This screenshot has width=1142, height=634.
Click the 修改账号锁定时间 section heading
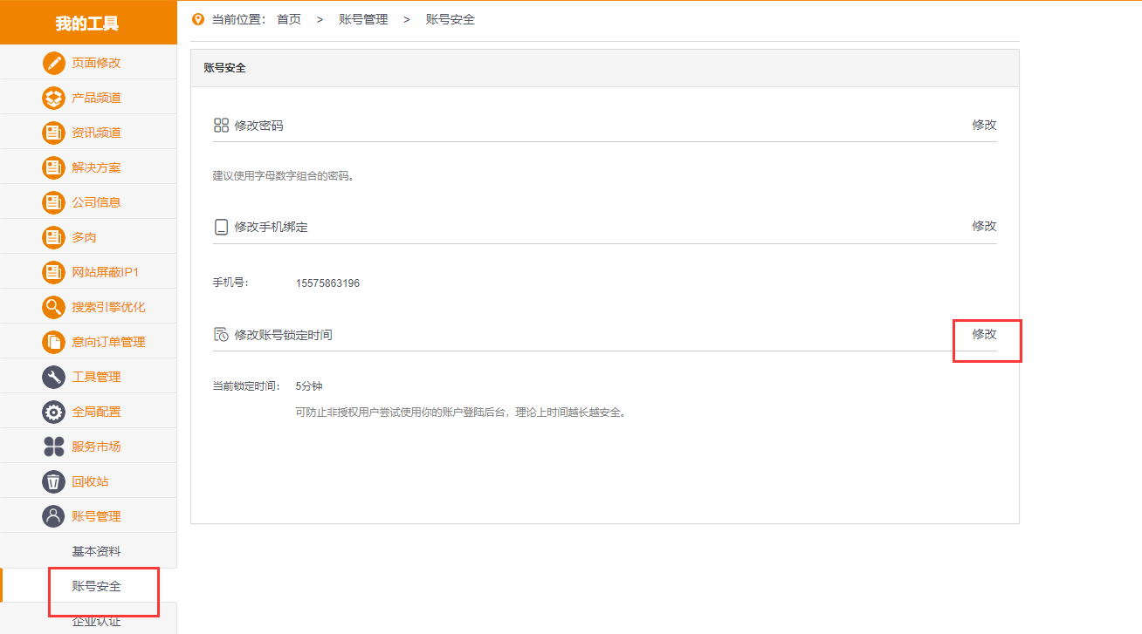tap(283, 335)
